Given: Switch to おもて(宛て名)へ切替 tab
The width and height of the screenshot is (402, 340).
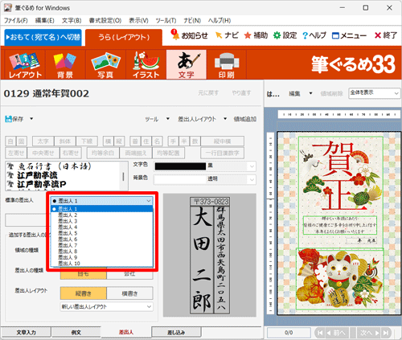Looking at the screenshot, I should click(43, 37).
